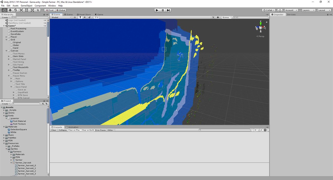Screen dimensions: 333x180
Task: Open the Component menu
Action: [40, 6]
